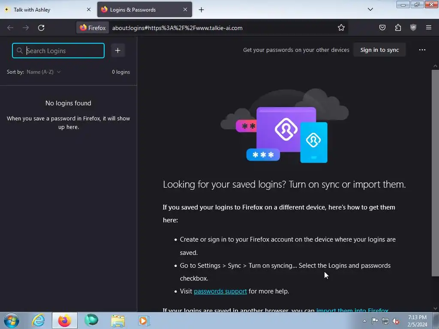Image resolution: width=439 pixels, height=329 pixels.
Task: Open the three-dot more options menu
Action: [422, 50]
